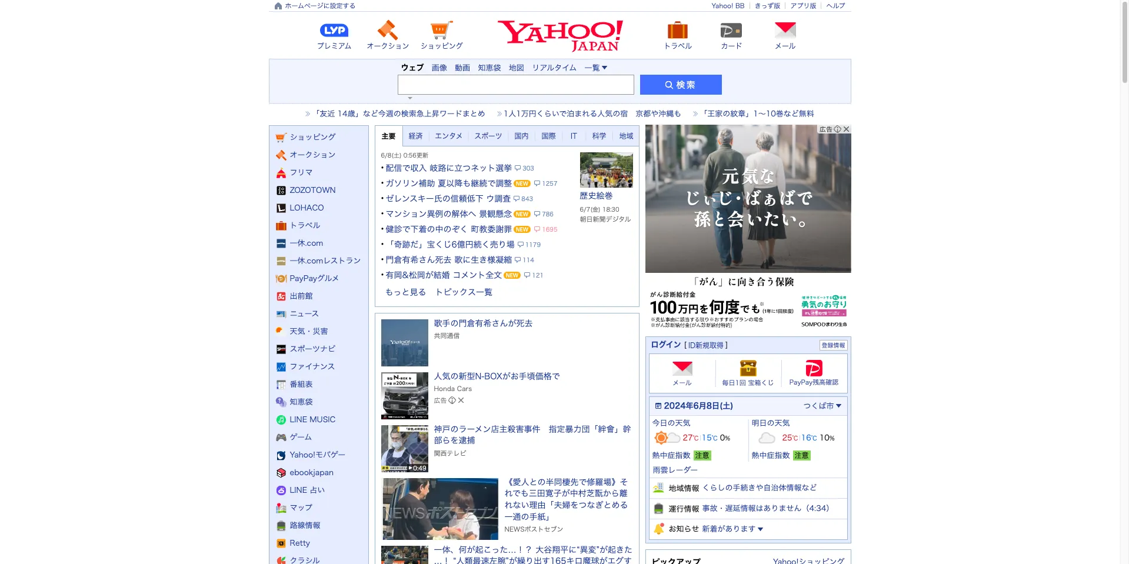Select the 画像 search type
1129x564 pixels.
point(439,68)
